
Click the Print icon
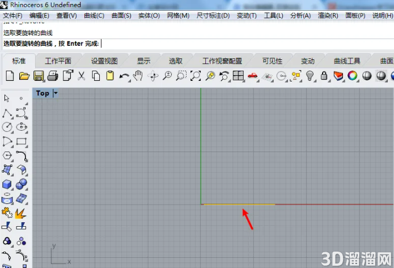pos(53,76)
